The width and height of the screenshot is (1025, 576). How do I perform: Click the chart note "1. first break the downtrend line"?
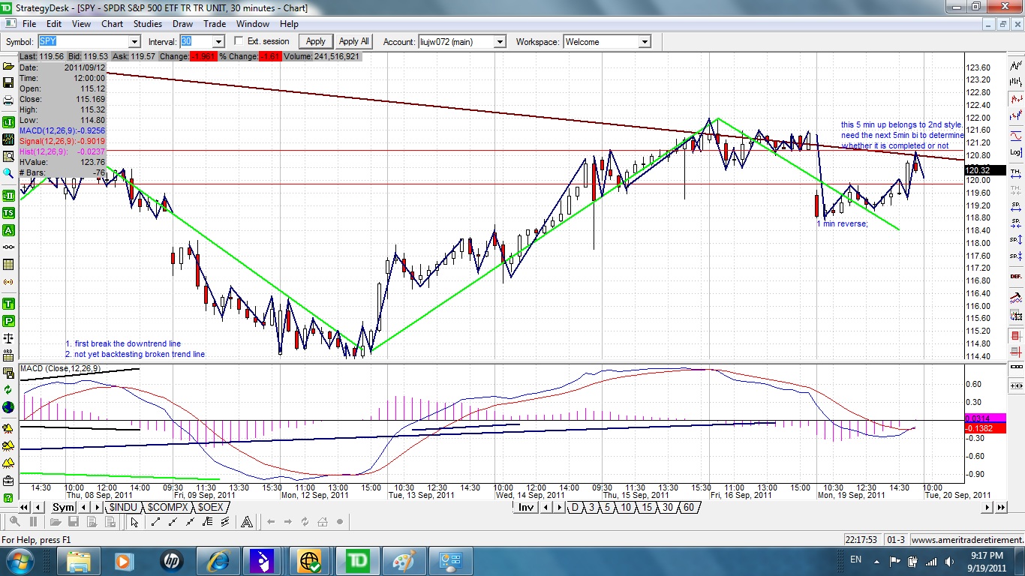pos(122,343)
